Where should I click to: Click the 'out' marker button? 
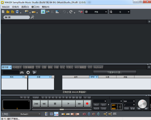(x=89, y=98)
